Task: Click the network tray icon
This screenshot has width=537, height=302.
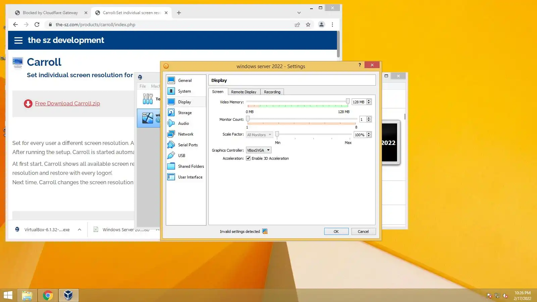Action: tap(497, 296)
